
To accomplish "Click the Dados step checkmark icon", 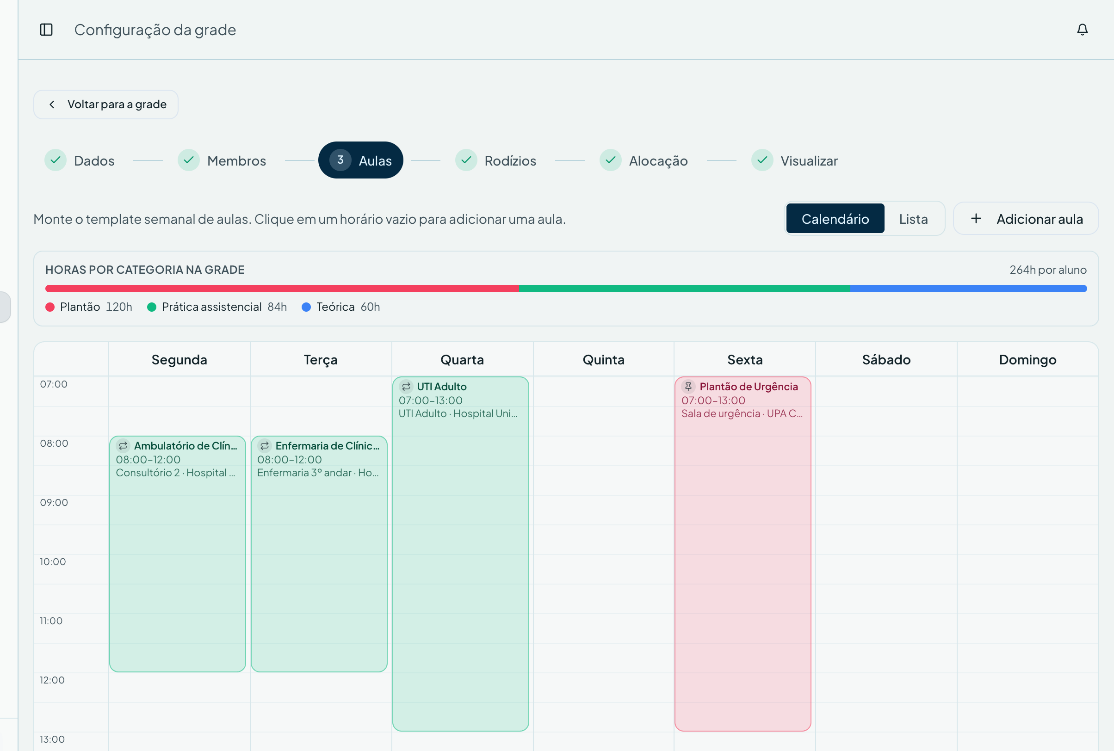I will pyautogui.click(x=56, y=160).
